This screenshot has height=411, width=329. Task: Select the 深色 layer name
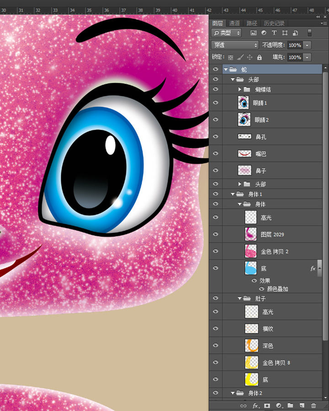pyautogui.click(x=268, y=346)
